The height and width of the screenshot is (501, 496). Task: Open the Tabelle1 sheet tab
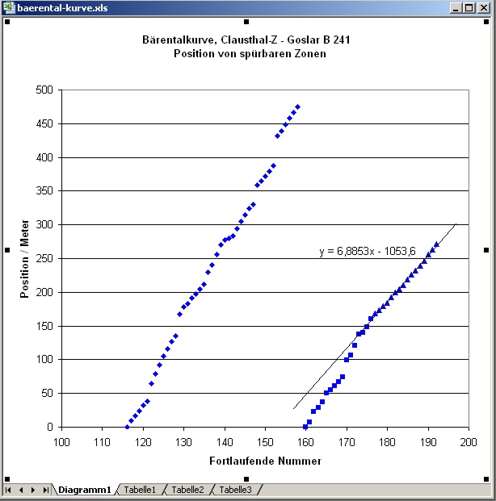coord(140,490)
